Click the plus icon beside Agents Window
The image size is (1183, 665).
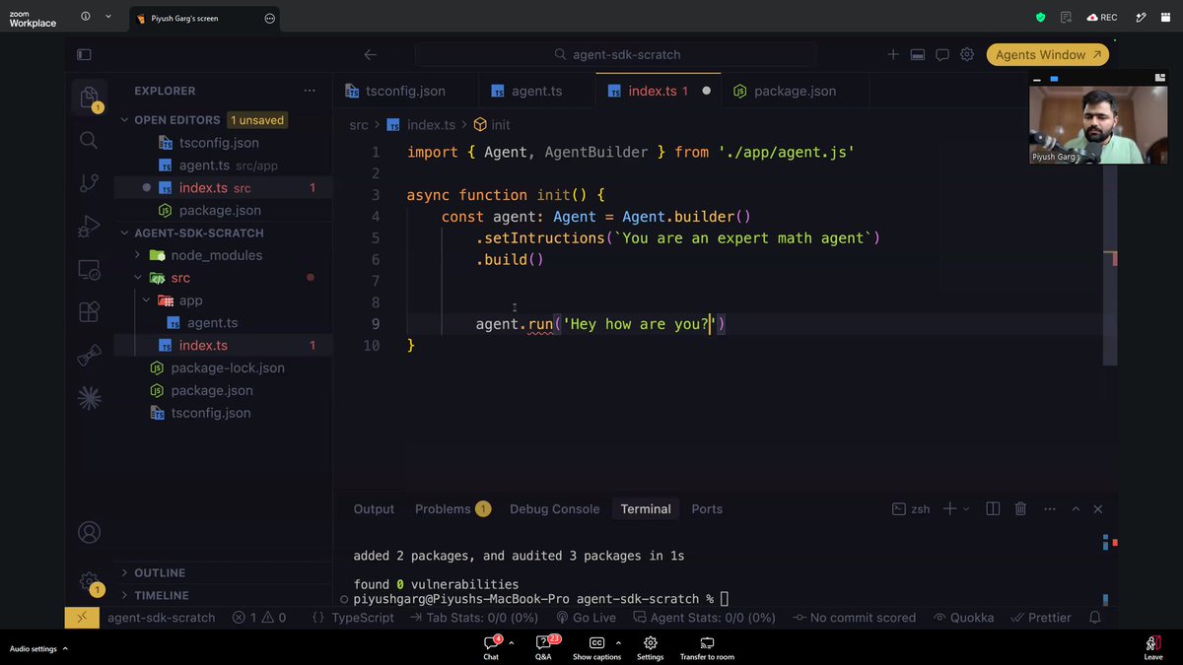pos(893,55)
